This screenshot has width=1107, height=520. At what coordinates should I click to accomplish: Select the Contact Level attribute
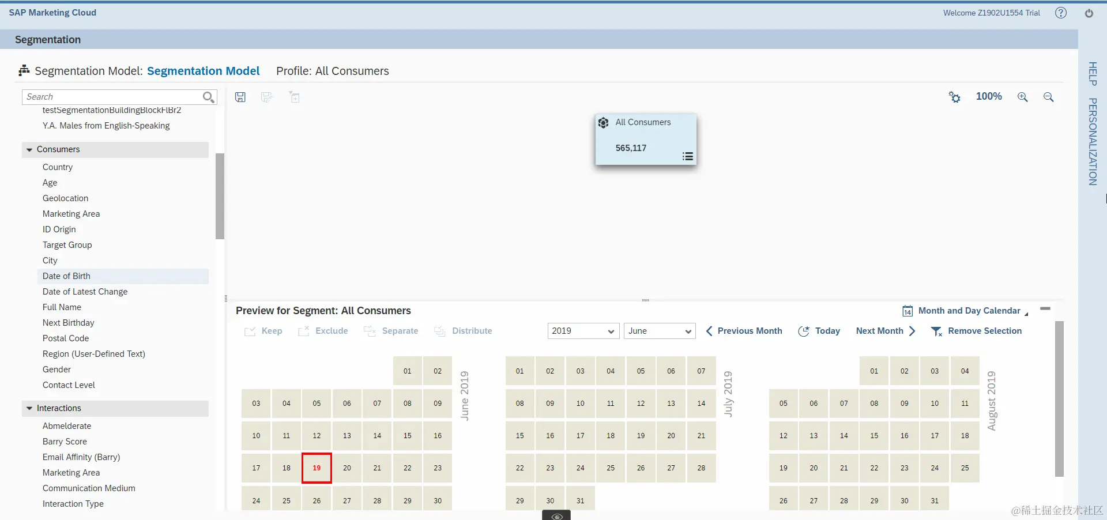(x=69, y=385)
